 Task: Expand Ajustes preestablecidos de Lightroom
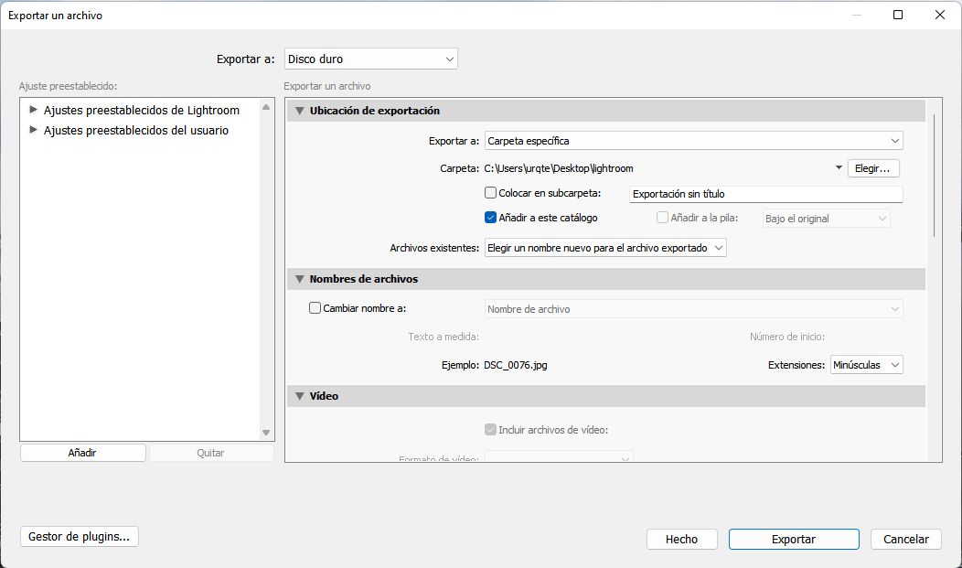[x=34, y=110]
